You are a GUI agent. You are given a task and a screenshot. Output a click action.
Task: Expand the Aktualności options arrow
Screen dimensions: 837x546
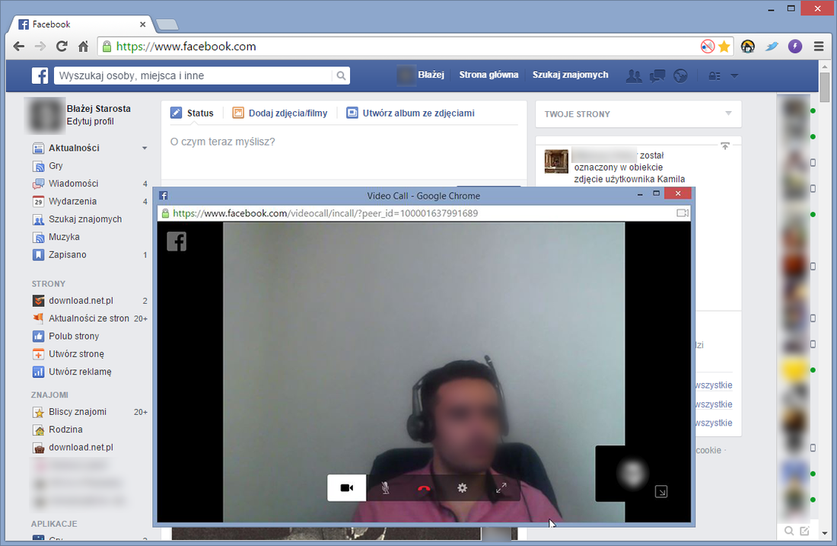point(145,148)
